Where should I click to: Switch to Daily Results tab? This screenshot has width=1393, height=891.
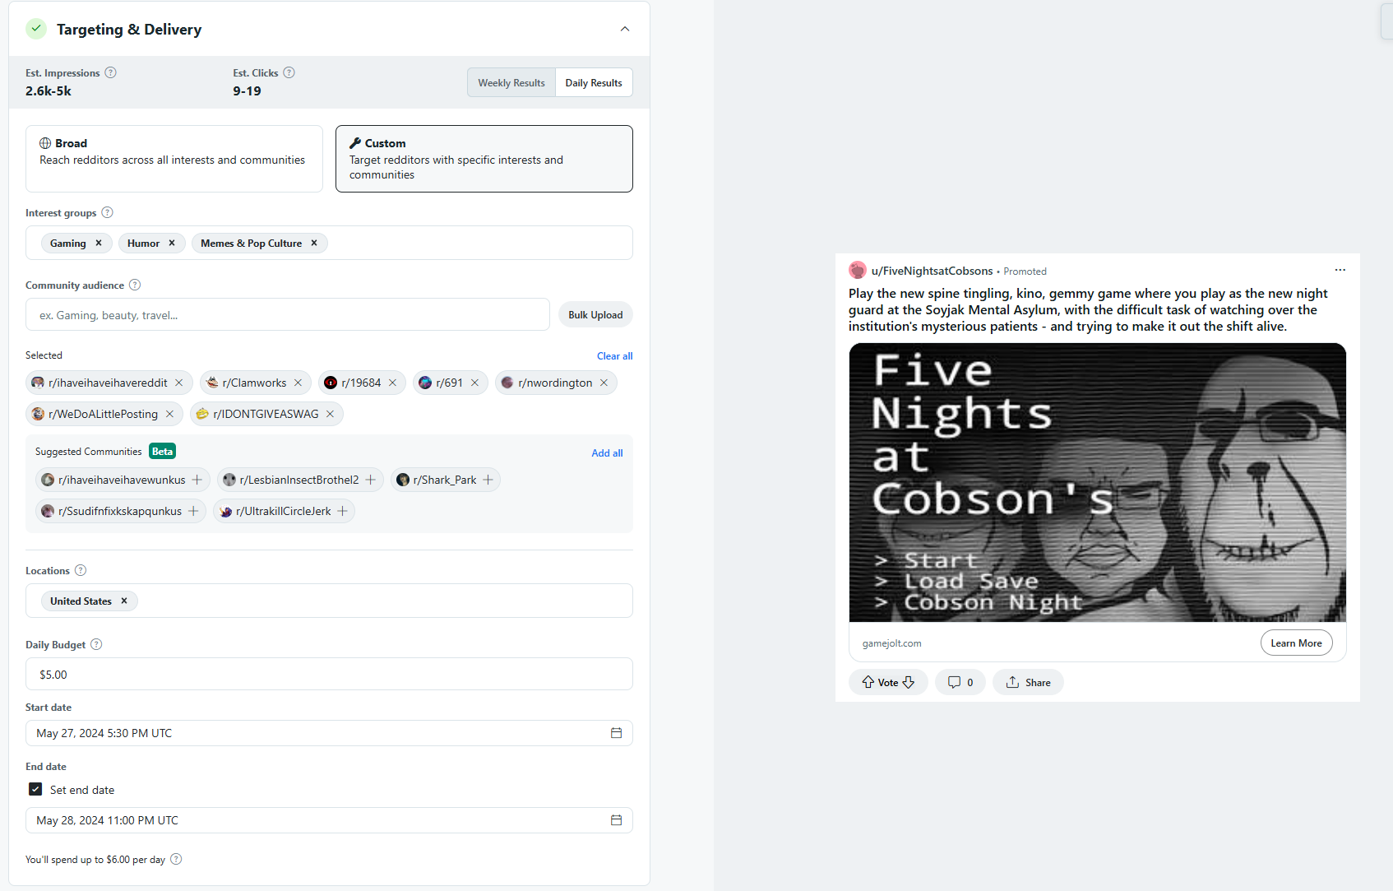[x=594, y=82]
